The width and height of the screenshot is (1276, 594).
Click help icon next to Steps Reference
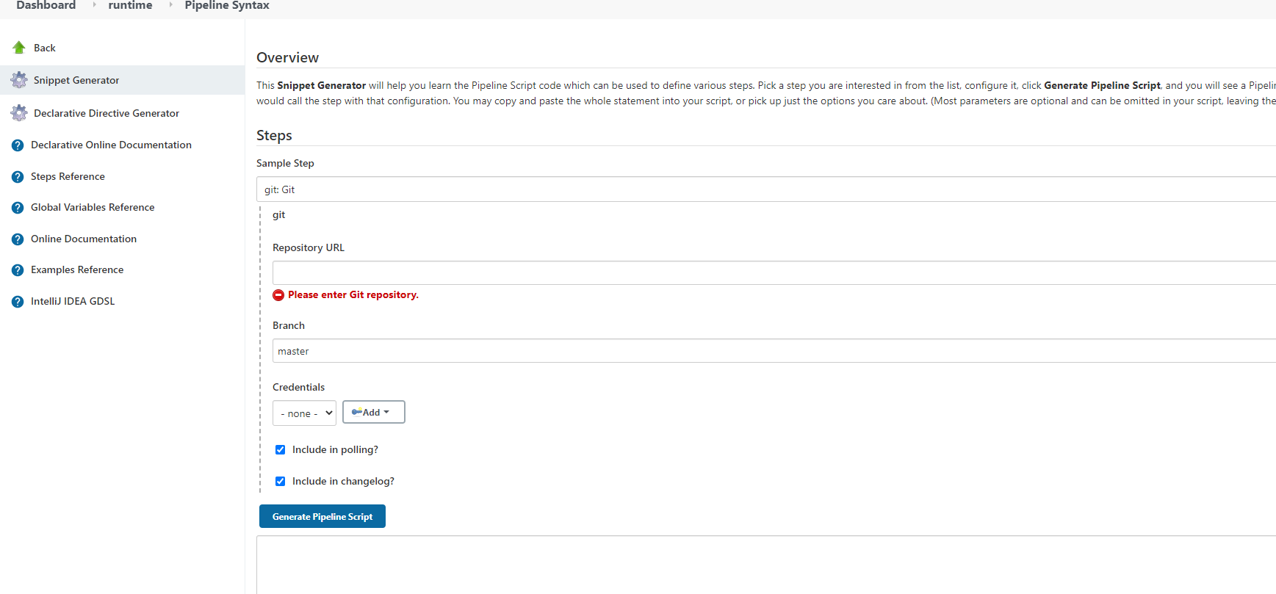click(x=18, y=177)
